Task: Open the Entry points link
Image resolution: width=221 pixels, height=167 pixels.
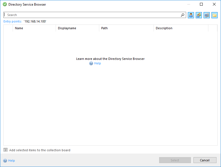Action: point(12,21)
